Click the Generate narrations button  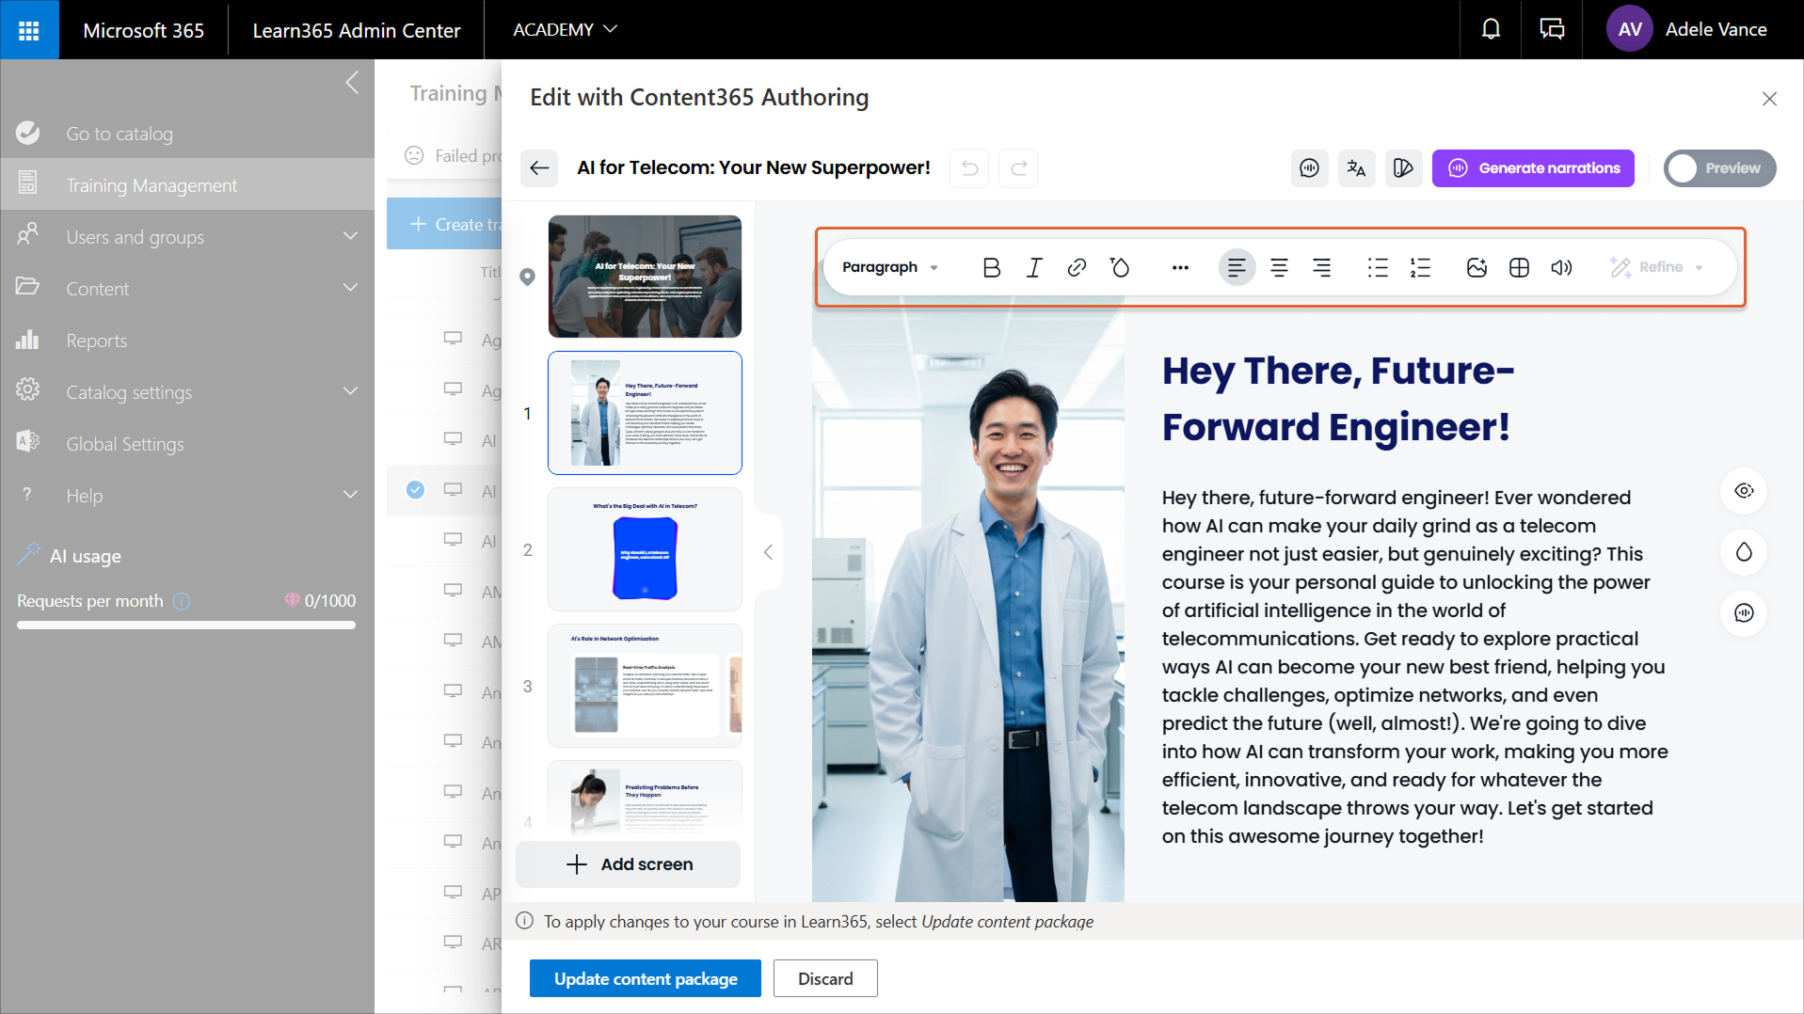click(1533, 168)
